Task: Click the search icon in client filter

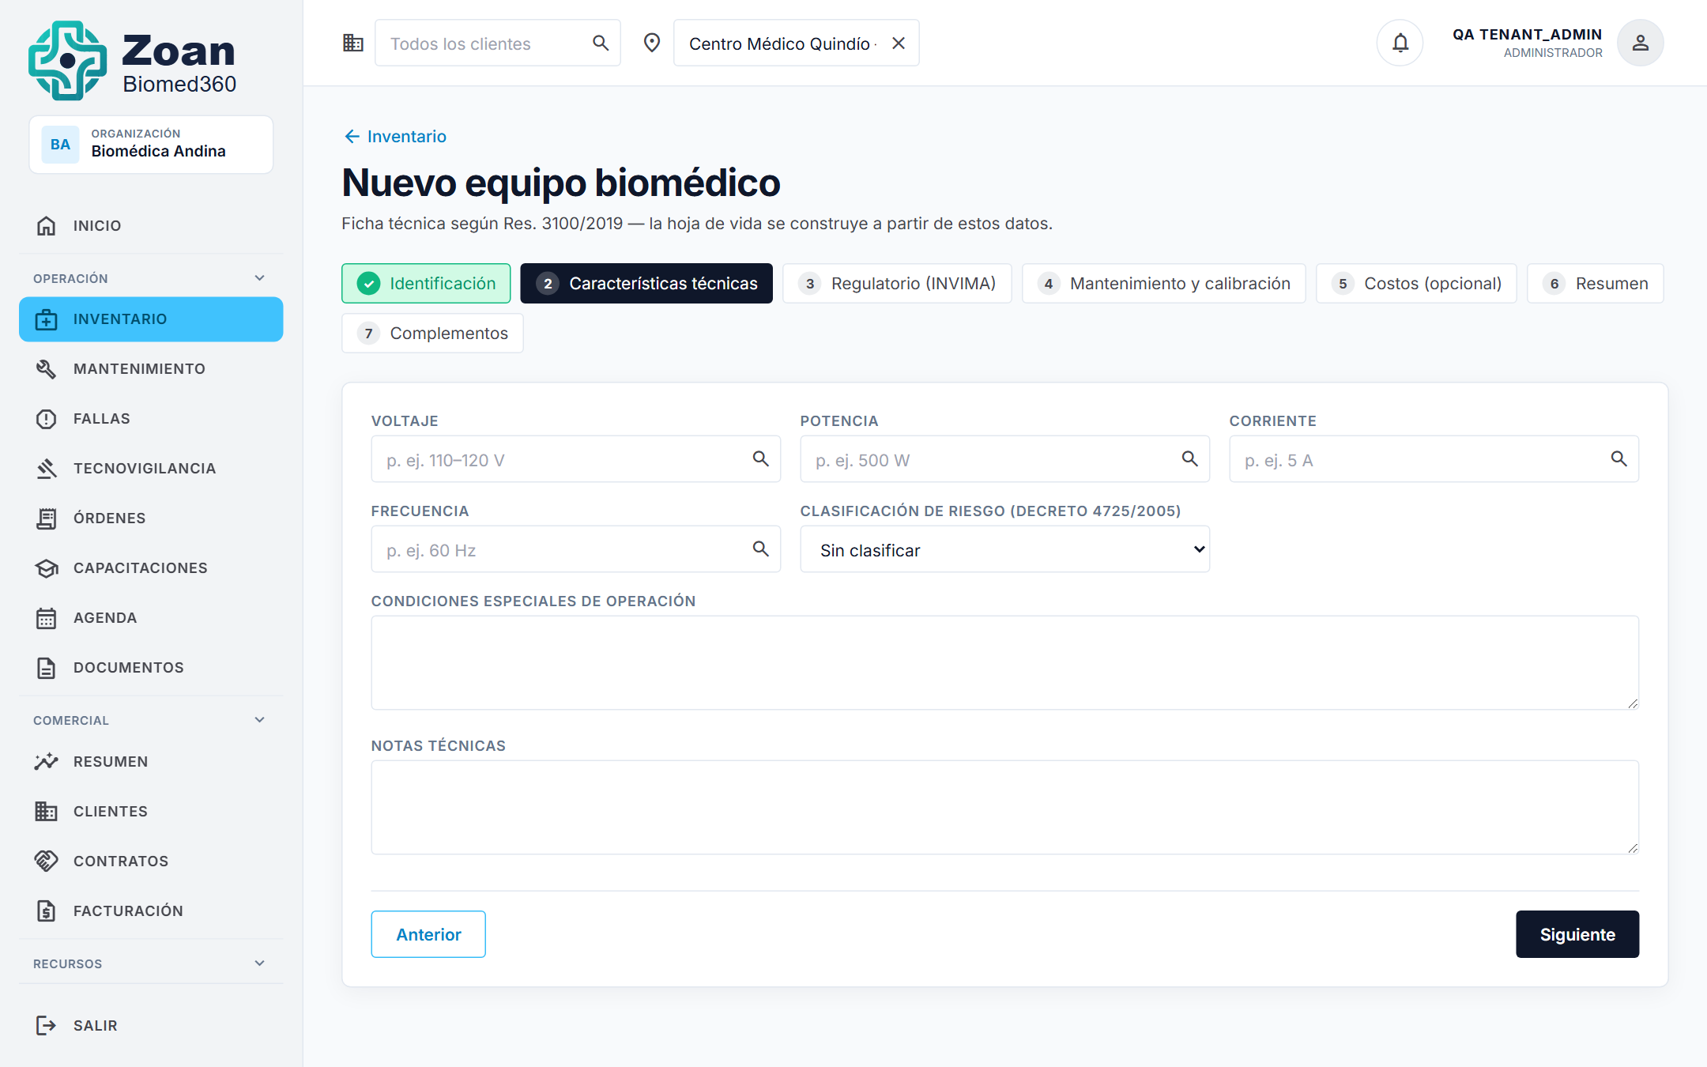Action: [601, 43]
